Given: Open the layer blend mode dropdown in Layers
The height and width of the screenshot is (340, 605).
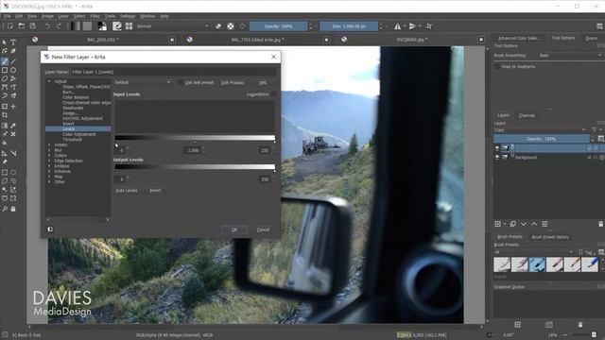Looking at the screenshot, I should (x=540, y=130).
